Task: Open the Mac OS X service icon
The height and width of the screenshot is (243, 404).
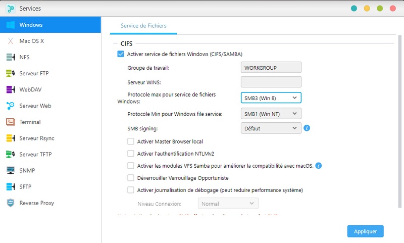Action: 10,41
